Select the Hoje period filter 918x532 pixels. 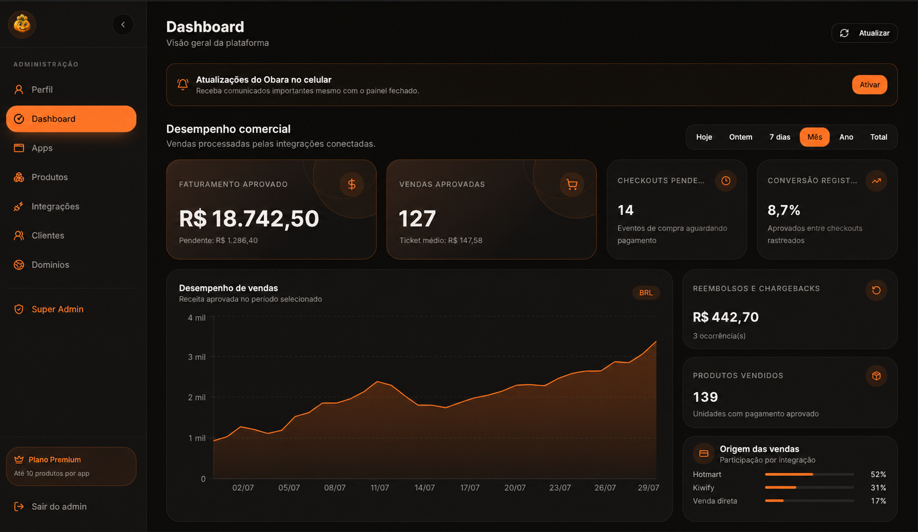pos(704,137)
